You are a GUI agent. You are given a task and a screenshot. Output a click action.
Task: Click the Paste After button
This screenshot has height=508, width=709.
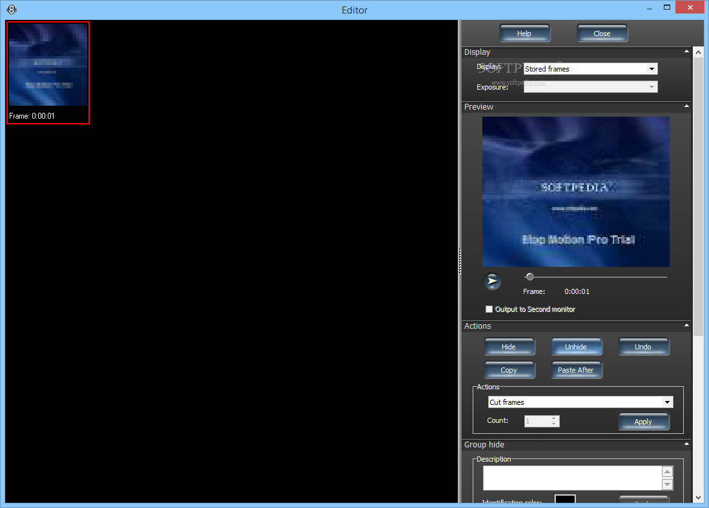pyautogui.click(x=576, y=370)
